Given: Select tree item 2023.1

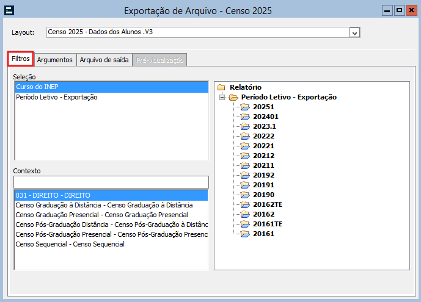Looking at the screenshot, I should pos(265,126).
